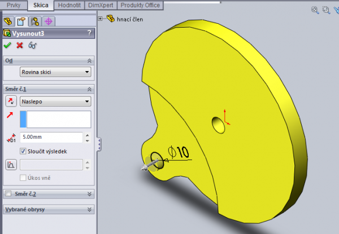
Task: Confirm the extrude with the green checkmark
Action: point(7,46)
